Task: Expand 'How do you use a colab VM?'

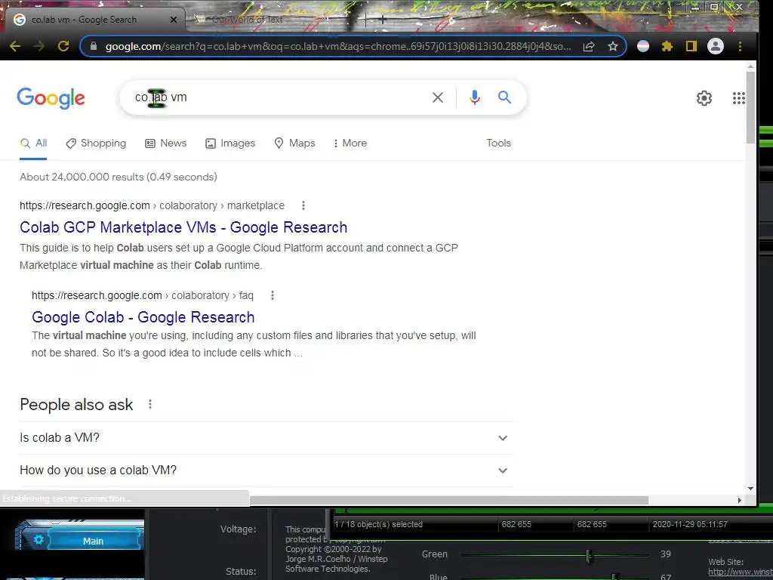Action: (x=266, y=470)
